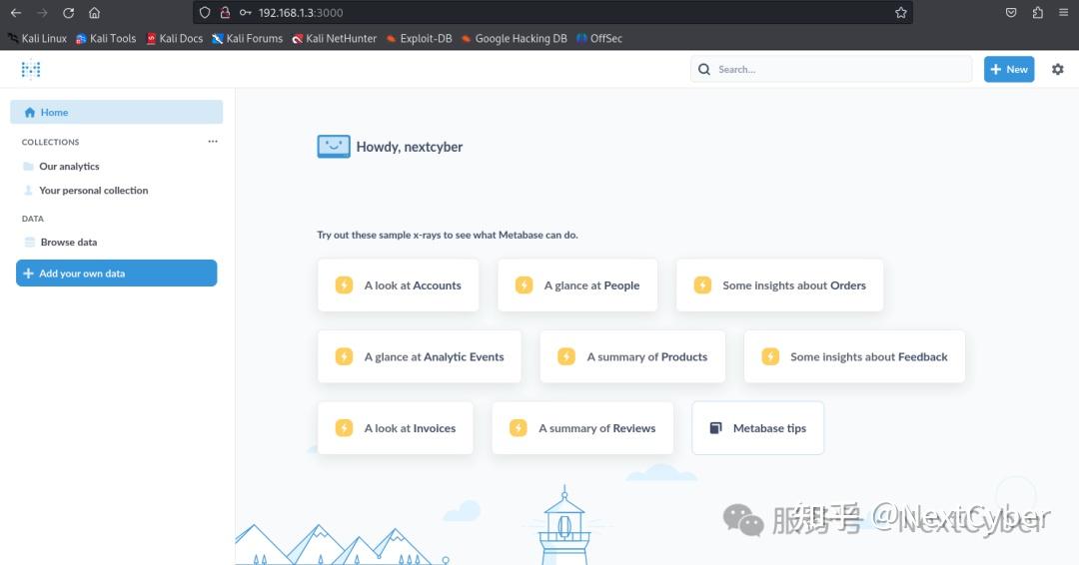Click the bolt icon on Invoices card

[344, 428]
